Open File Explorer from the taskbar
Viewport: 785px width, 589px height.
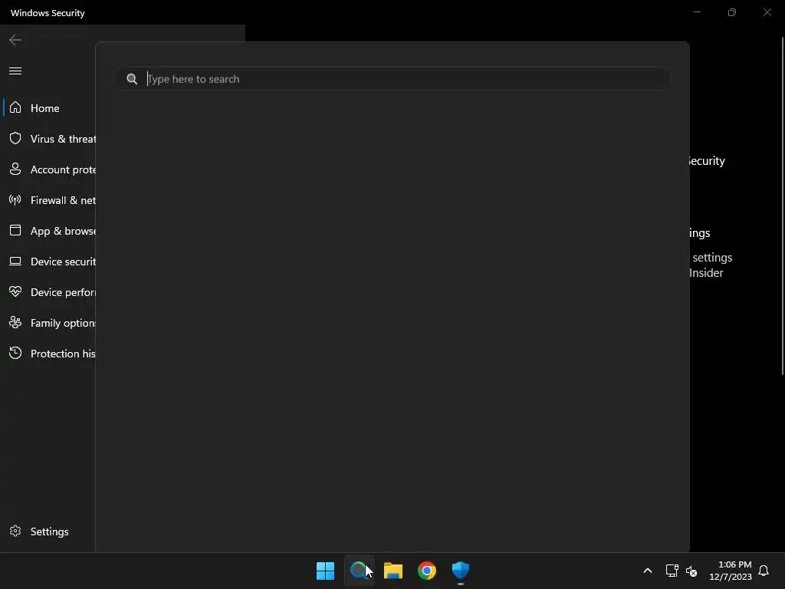pos(393,571)
